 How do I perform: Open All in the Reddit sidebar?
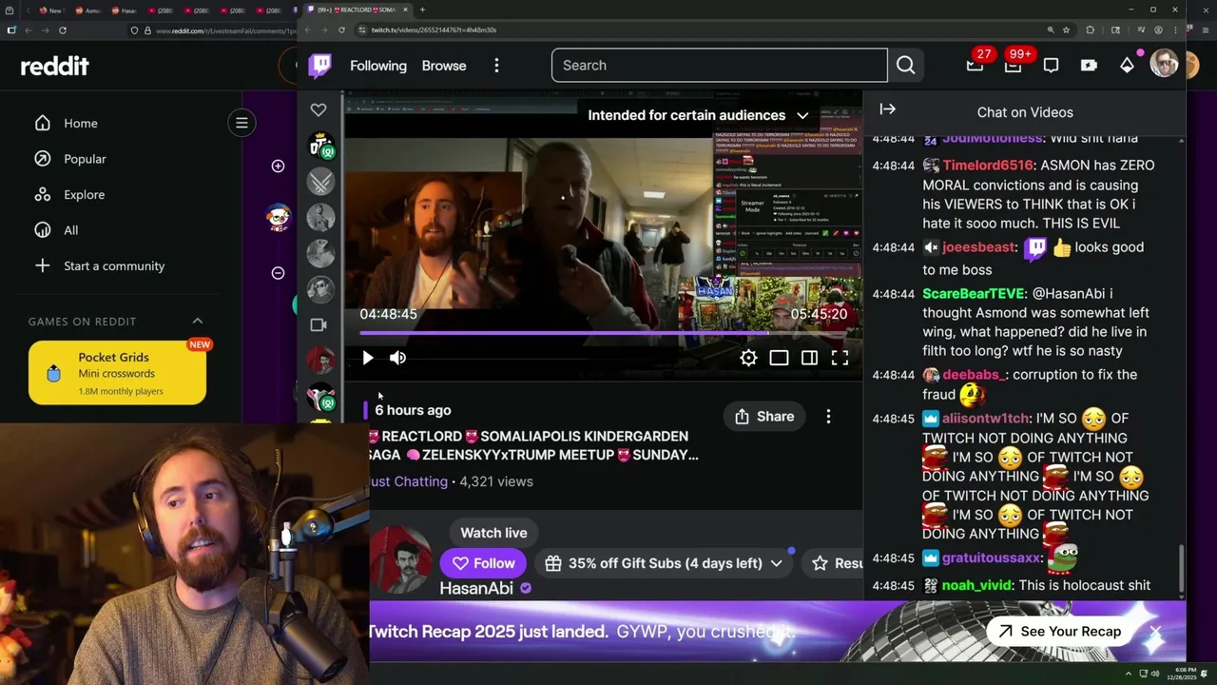pos(57,230)
